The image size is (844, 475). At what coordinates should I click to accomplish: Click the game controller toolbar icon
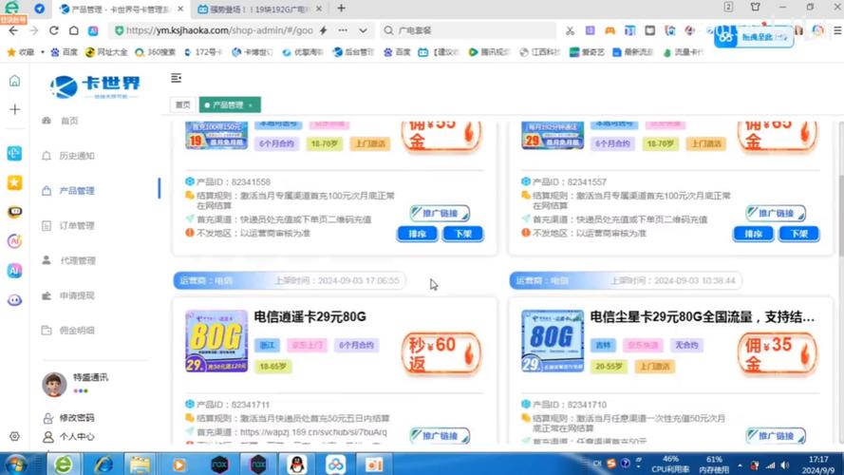click(610, 30)
